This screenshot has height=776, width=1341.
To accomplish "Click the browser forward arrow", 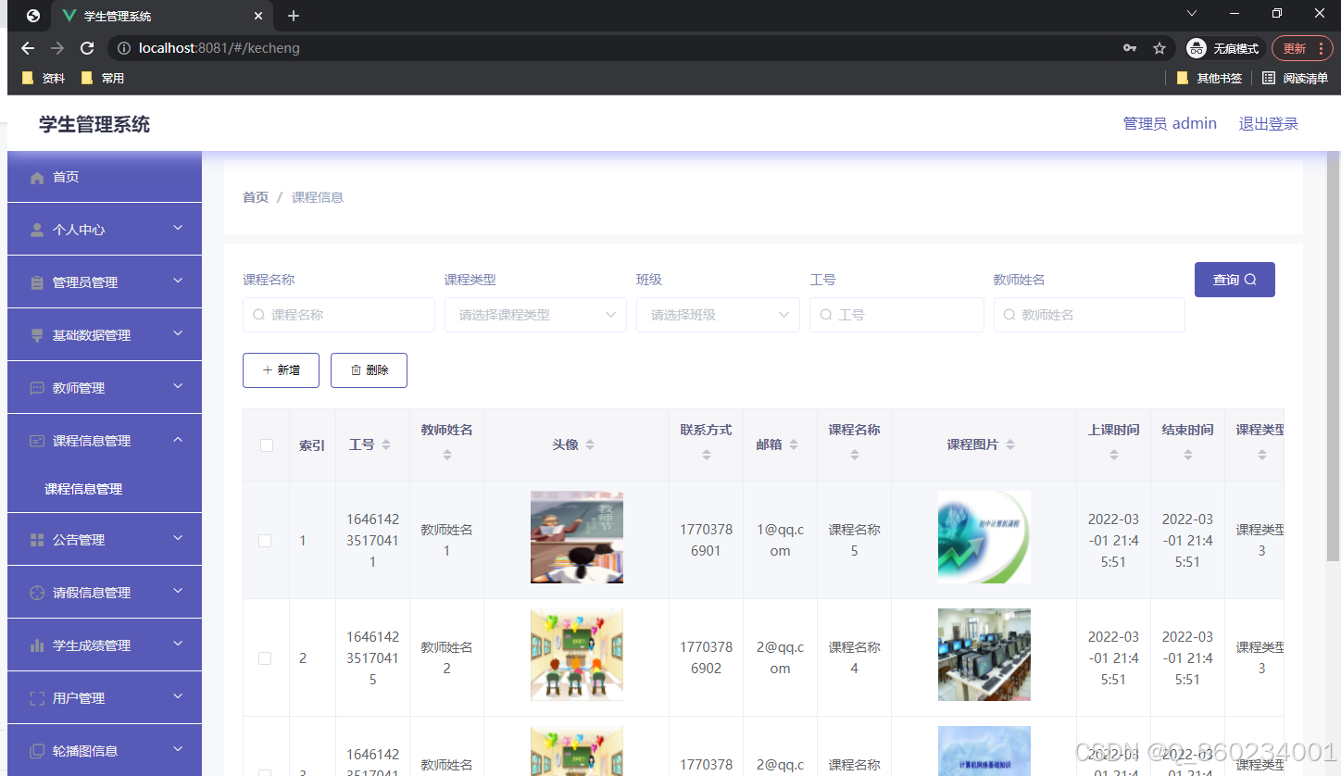I will tap(57, 48).
